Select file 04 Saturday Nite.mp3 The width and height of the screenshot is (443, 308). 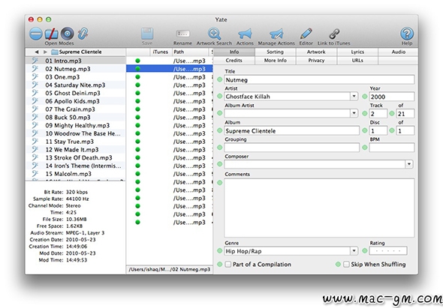(x=75, y=85)
